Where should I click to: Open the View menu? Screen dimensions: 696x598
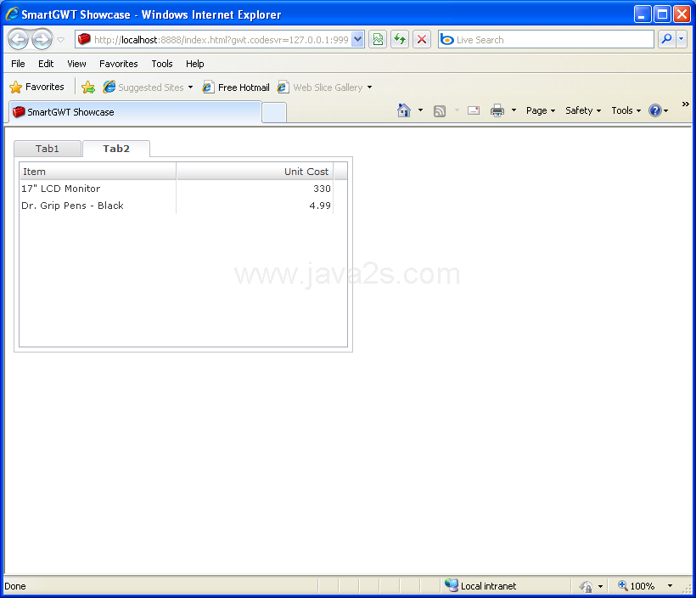(x=76, y=64)
